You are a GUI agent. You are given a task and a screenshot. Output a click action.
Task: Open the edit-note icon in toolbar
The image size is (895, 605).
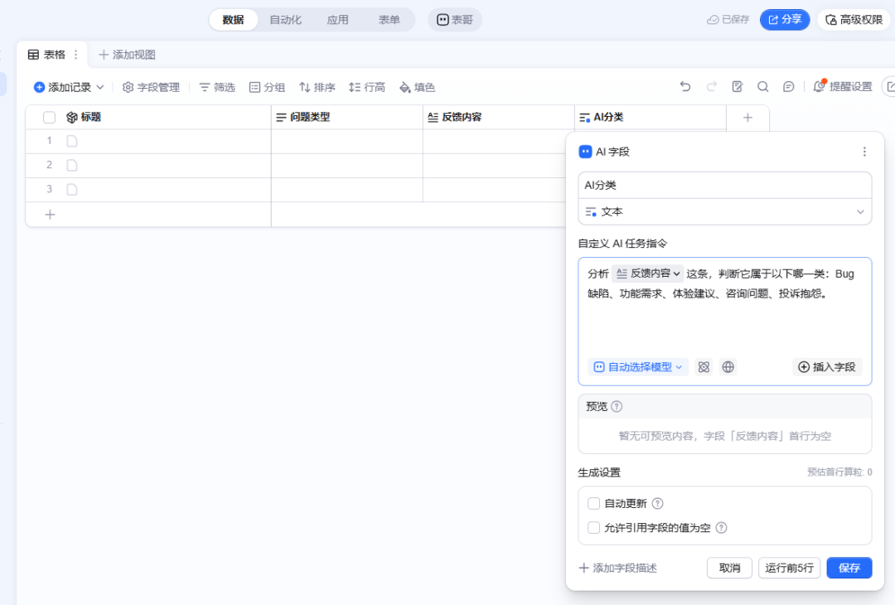tap(737, 87)
